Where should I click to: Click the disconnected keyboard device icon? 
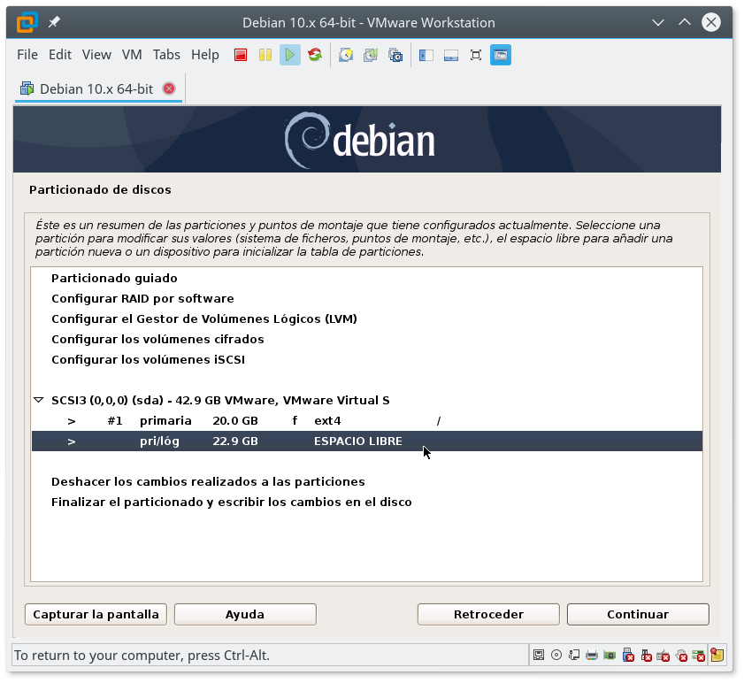(x=663, y=656)
